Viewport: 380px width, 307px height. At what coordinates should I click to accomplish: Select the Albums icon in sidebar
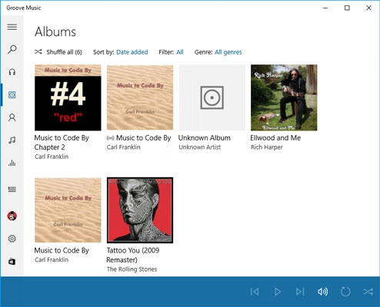pyautogui.click(x=12, y=95)
